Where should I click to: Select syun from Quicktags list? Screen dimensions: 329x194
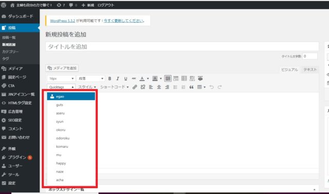(71, 122)
